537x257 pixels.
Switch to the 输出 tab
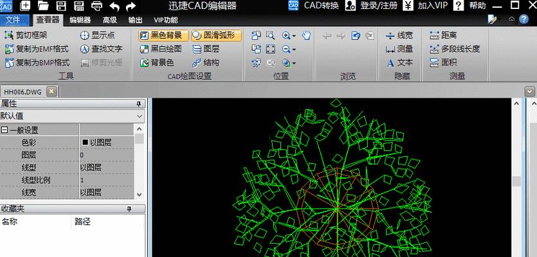coord(135,20)
